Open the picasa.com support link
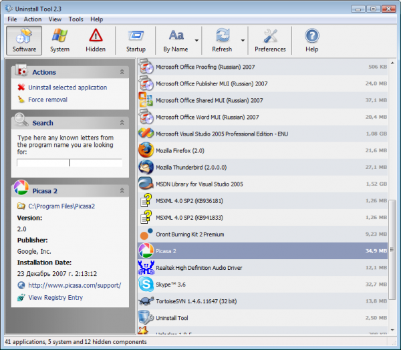 tap(74, 285)
